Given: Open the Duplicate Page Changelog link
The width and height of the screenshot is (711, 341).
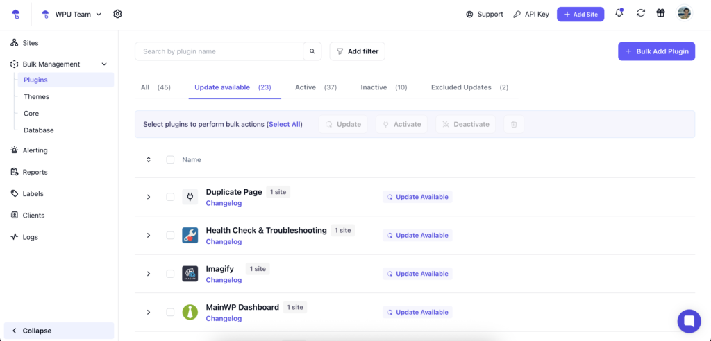Looking at the screenshot, I should (x=224, y=203).
